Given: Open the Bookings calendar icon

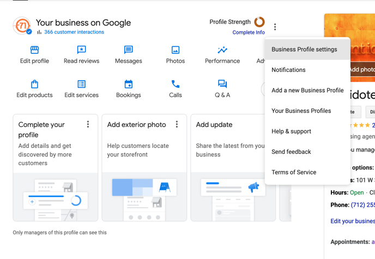Looking at the screenshot, I should (x=128, y=84).
